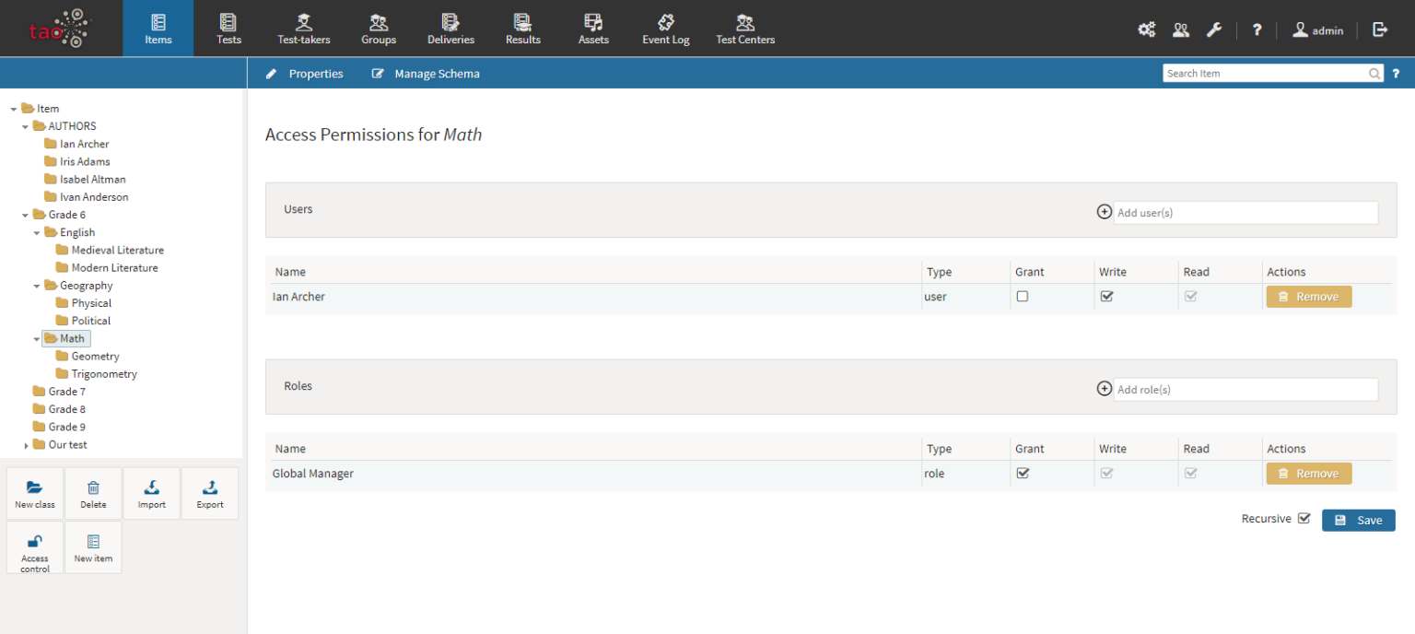Click the New class folder icon
Screen dimensions: 1415x634
[x=35, y=487]
